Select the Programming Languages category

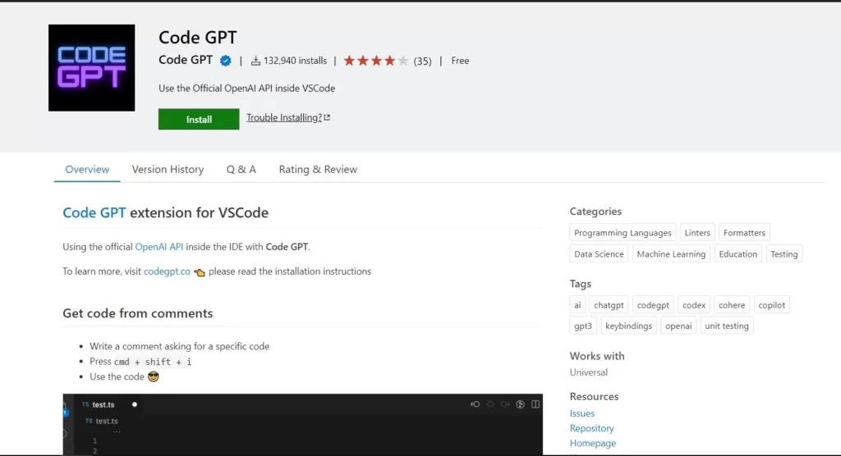[x=623, y=233]
